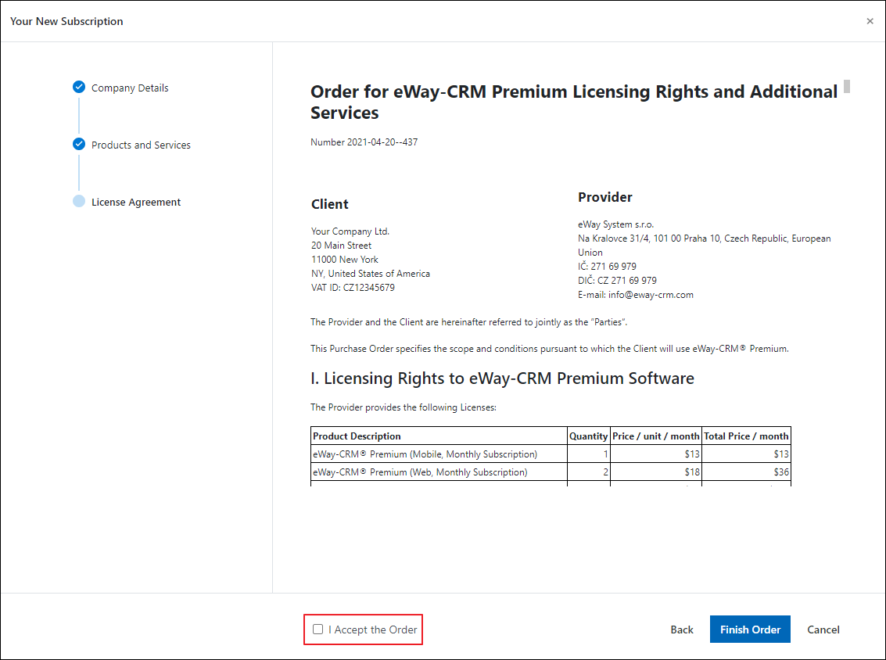
Task: Close the Your New Subscription dialog
Action: (870, 21)
